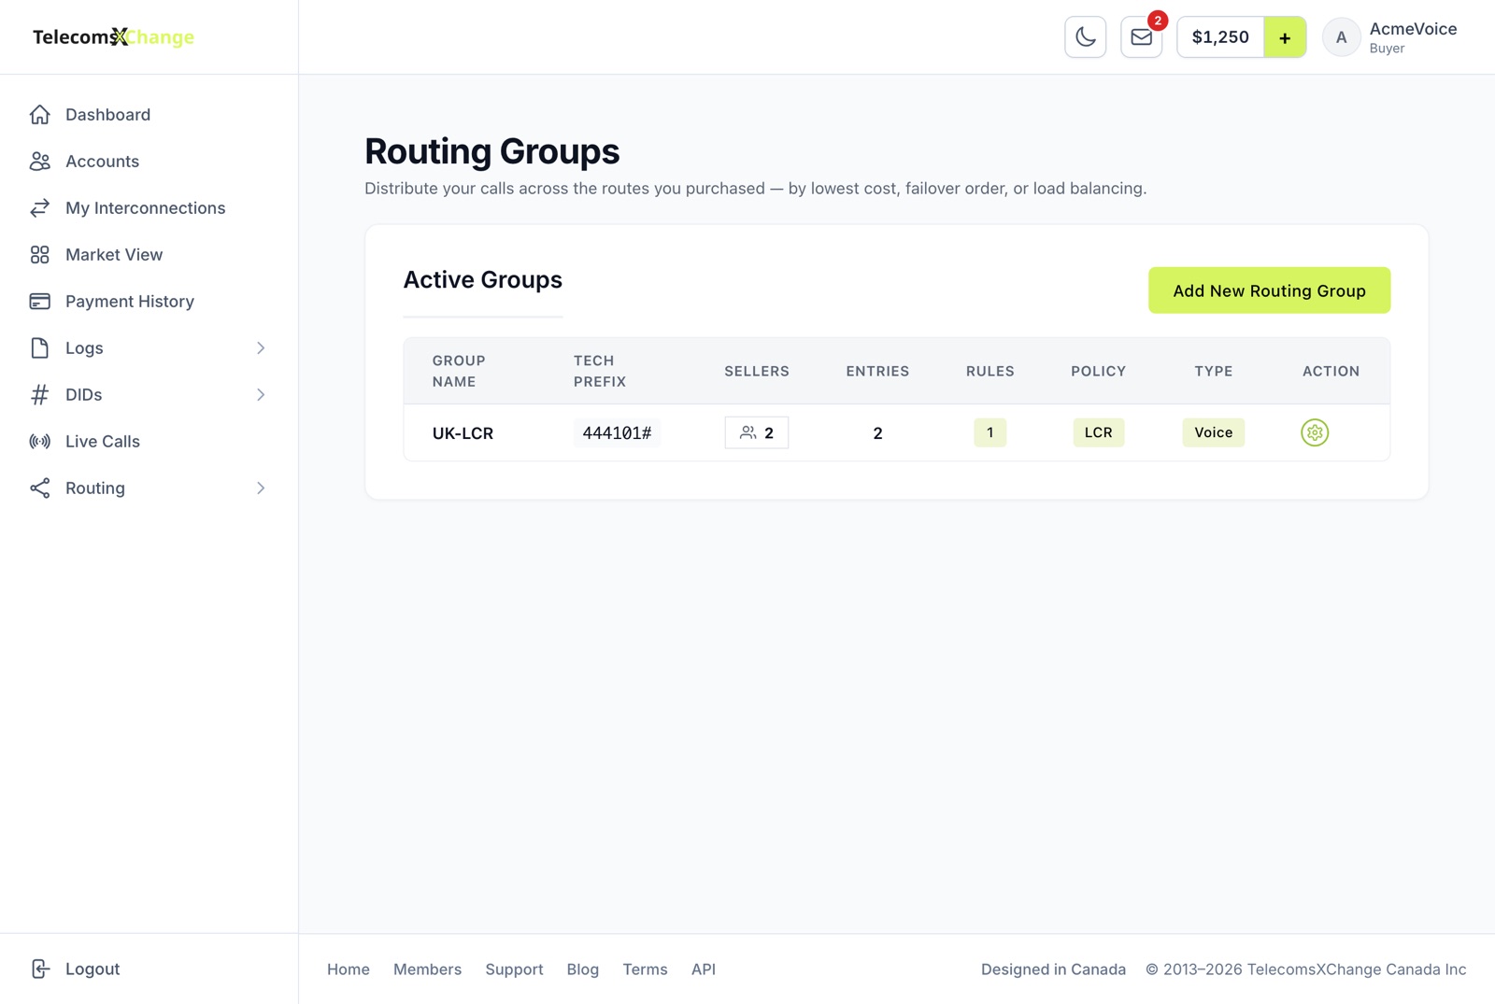
Task: Open the Support footer link
Action: click(x=514, y=969)
